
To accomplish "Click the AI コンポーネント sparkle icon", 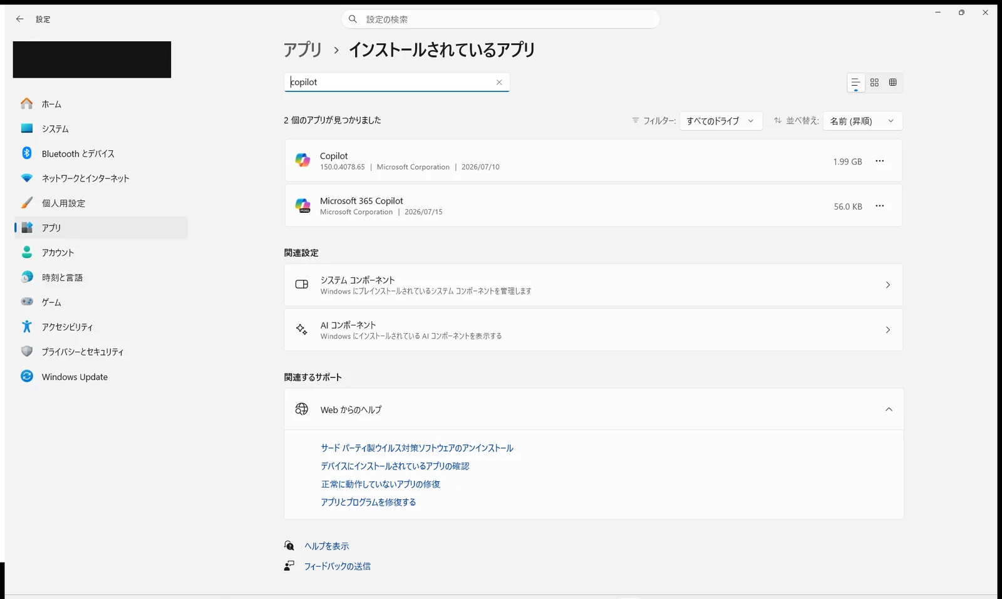I will (x=302, y=329).
